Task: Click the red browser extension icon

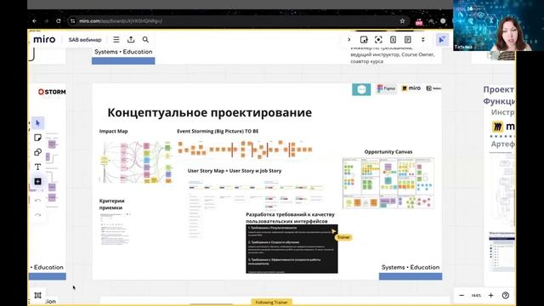Action: click(419, 21)
